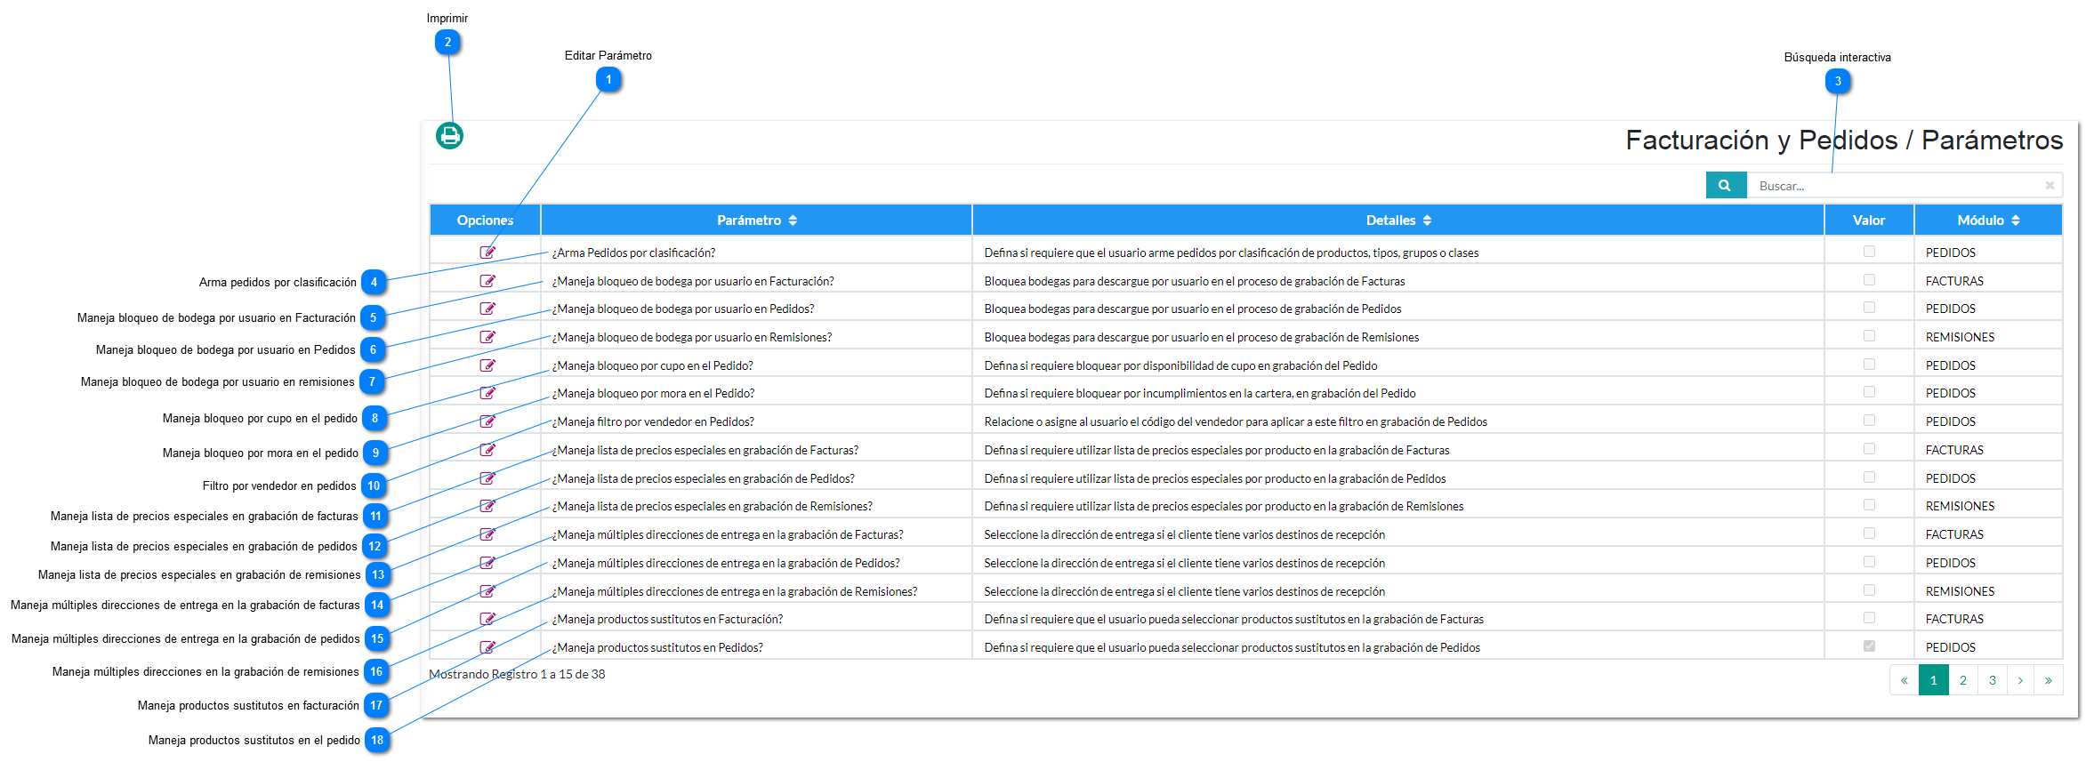Uncheck Valor for productos sustitutos en Pedidos
This screenshot has height=762, width=2086.
click(1869, 646)
